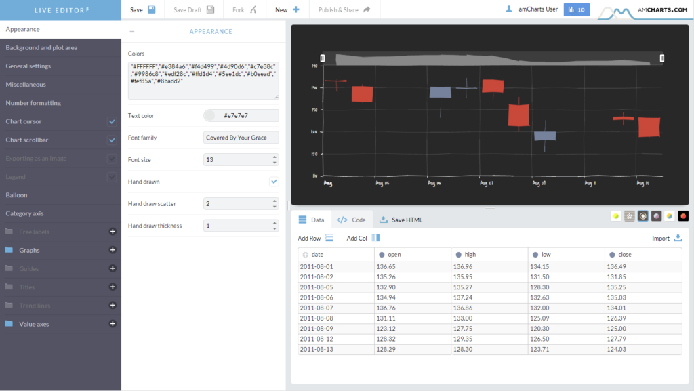This screenshot has height=391, width=694.
Task: Click the Font size spinner arrows
Action: 274,159
